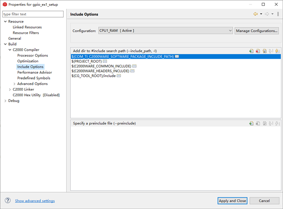Collapse the Resource tree node
This screenshot has width=283, height=209.
click(x=5, y=21)
